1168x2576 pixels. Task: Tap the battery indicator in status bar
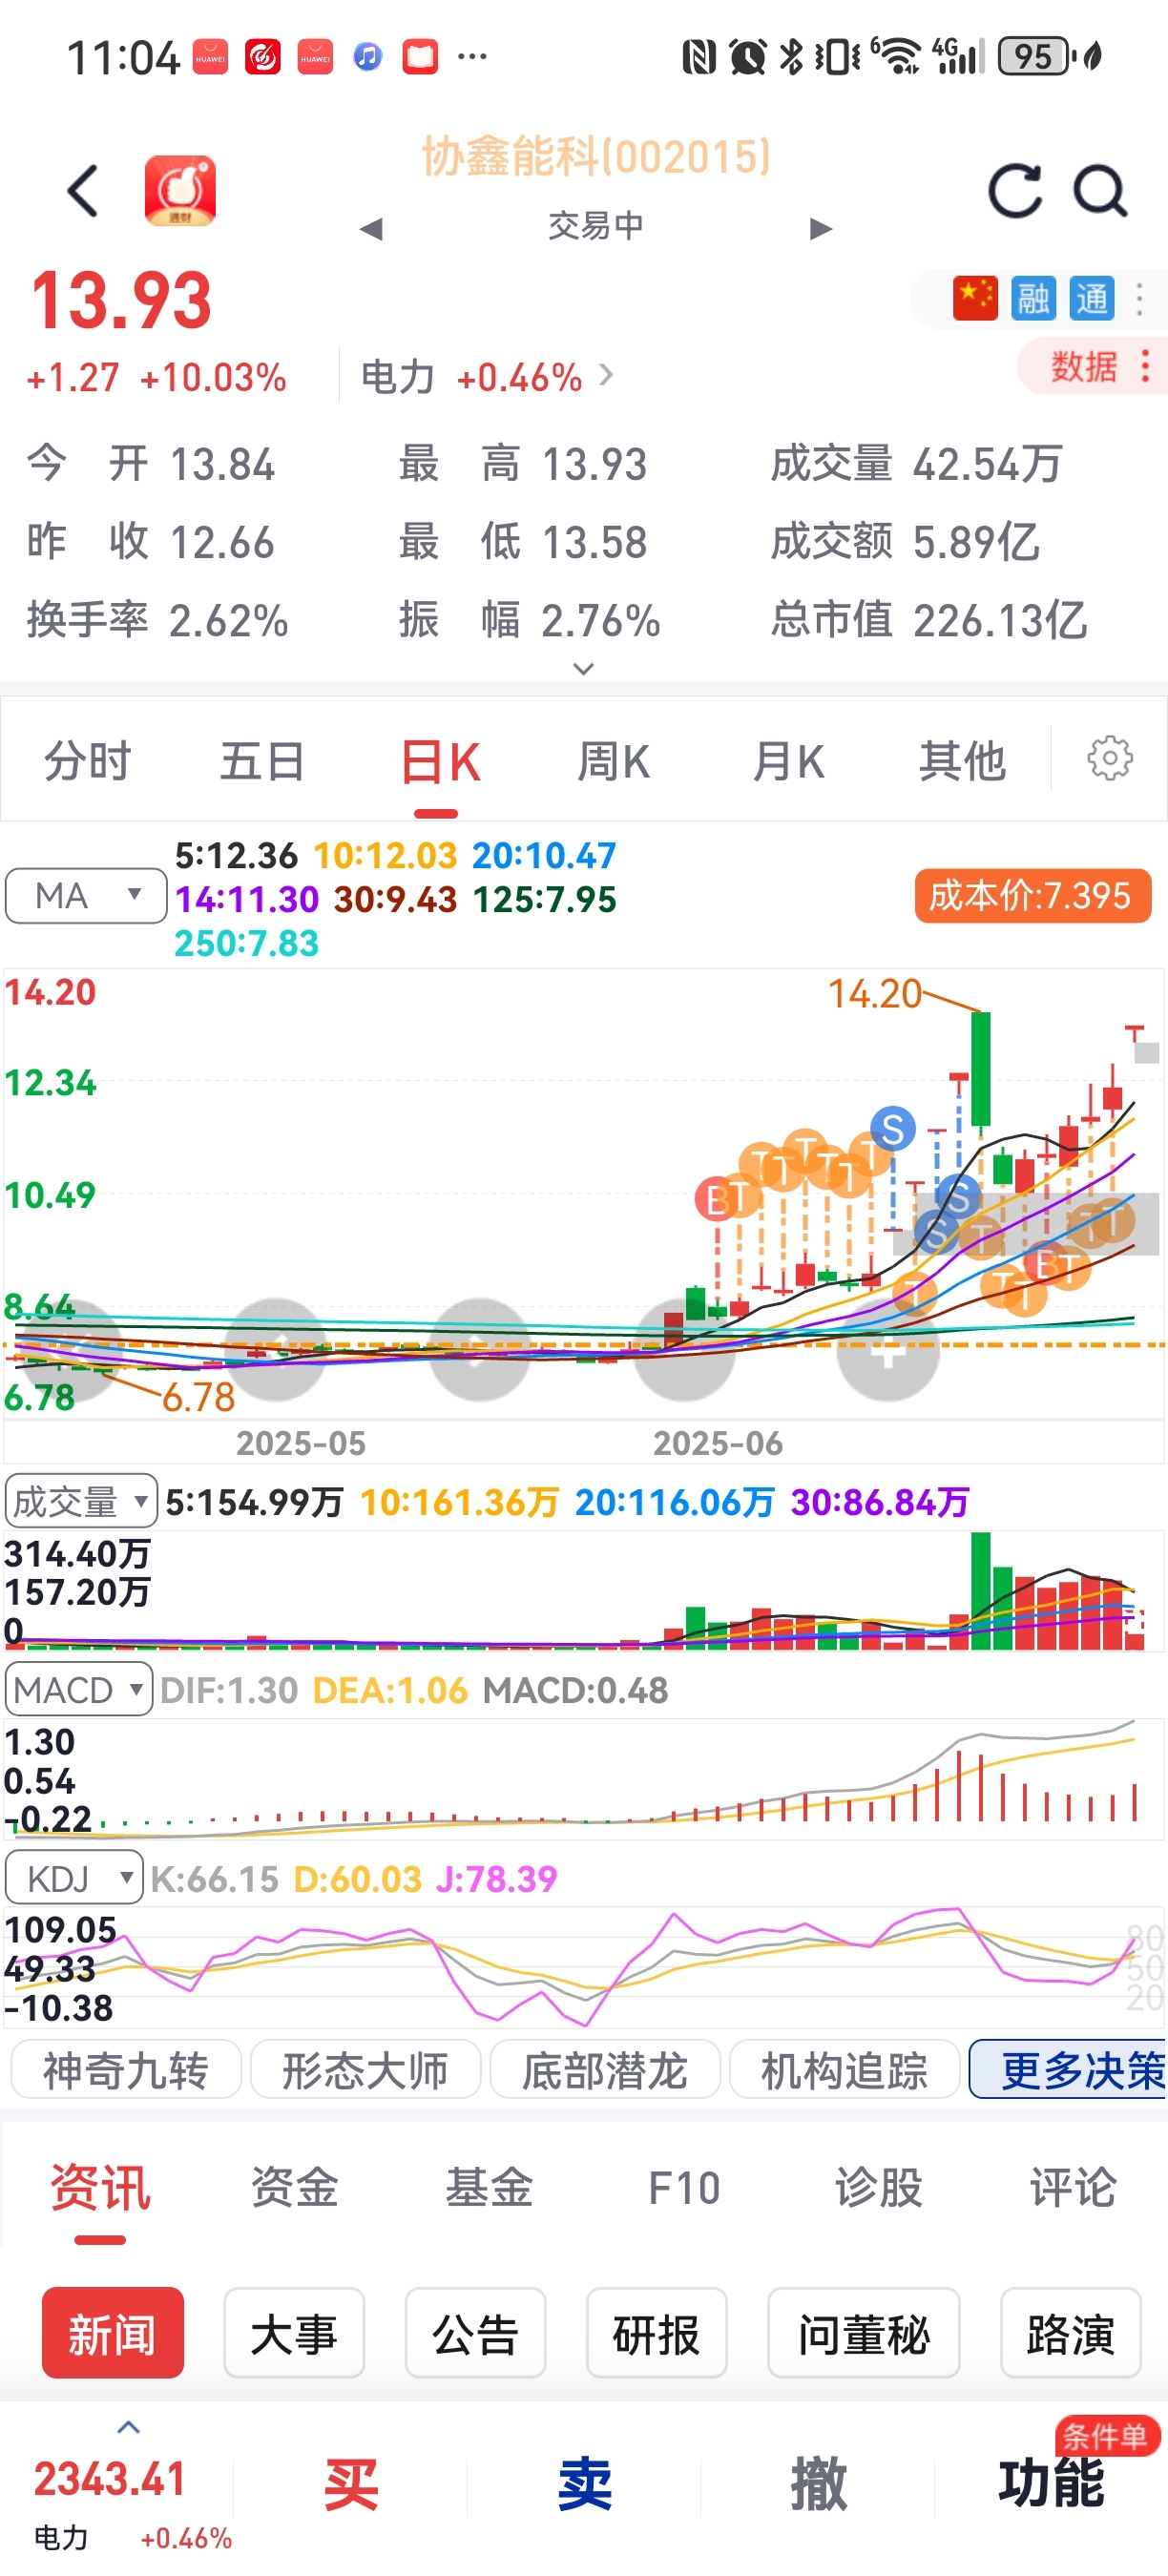(1037, 57)
